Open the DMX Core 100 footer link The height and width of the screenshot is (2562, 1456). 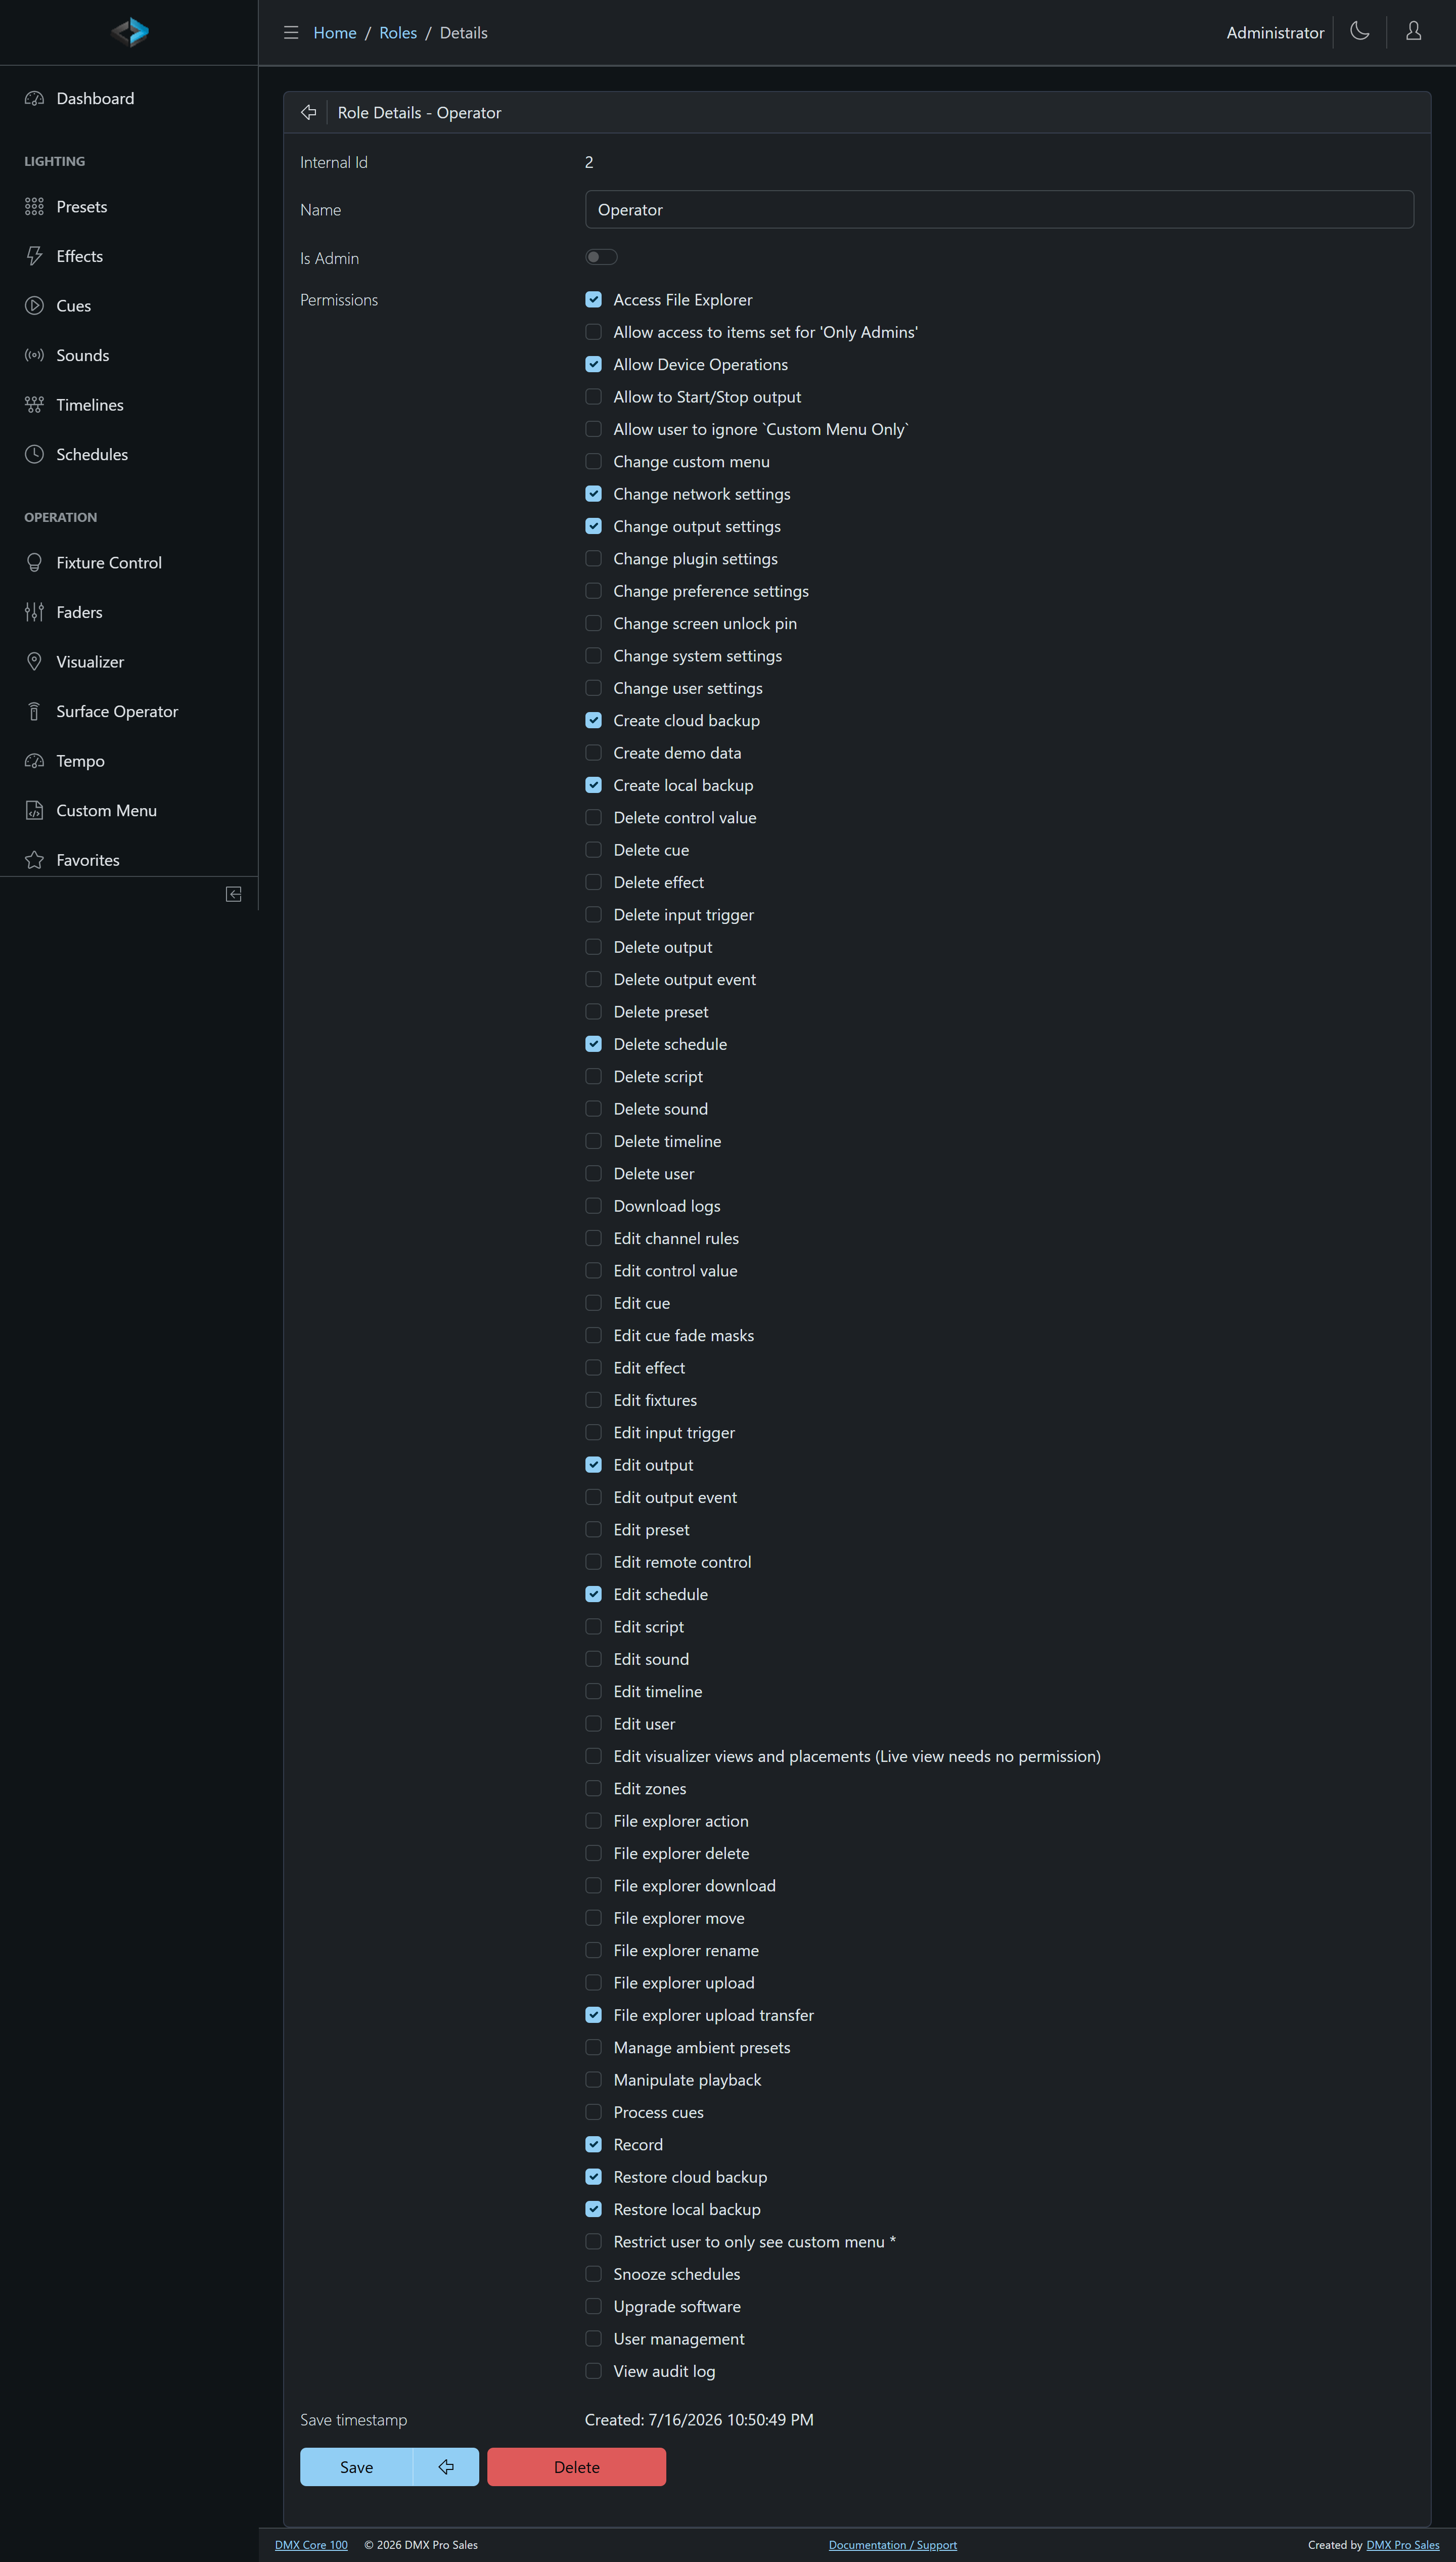[311, 2545]
